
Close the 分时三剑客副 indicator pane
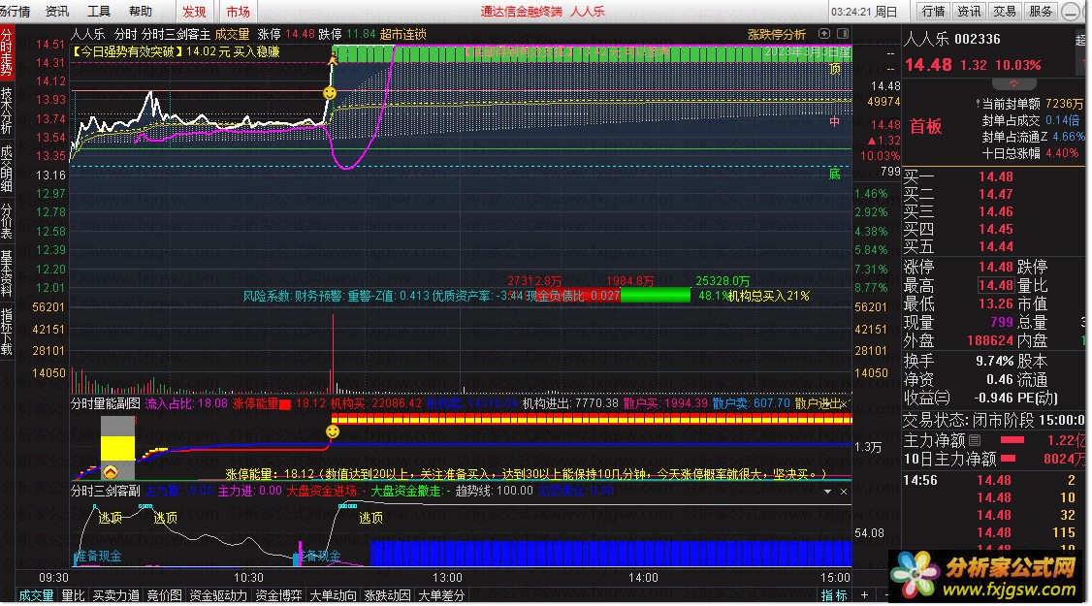(x=844, y=491)
